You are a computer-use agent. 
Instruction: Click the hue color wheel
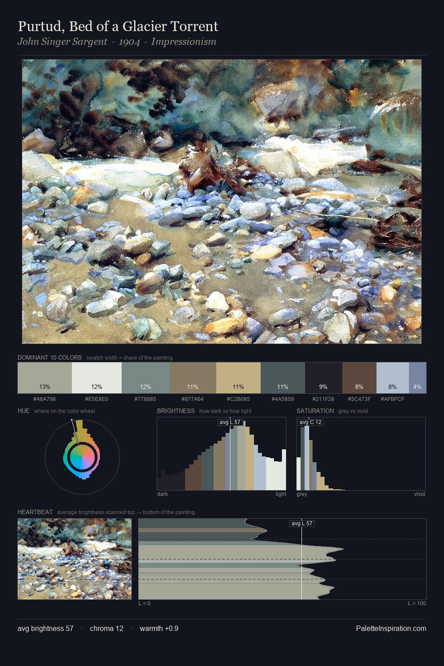tap(82, 456)
